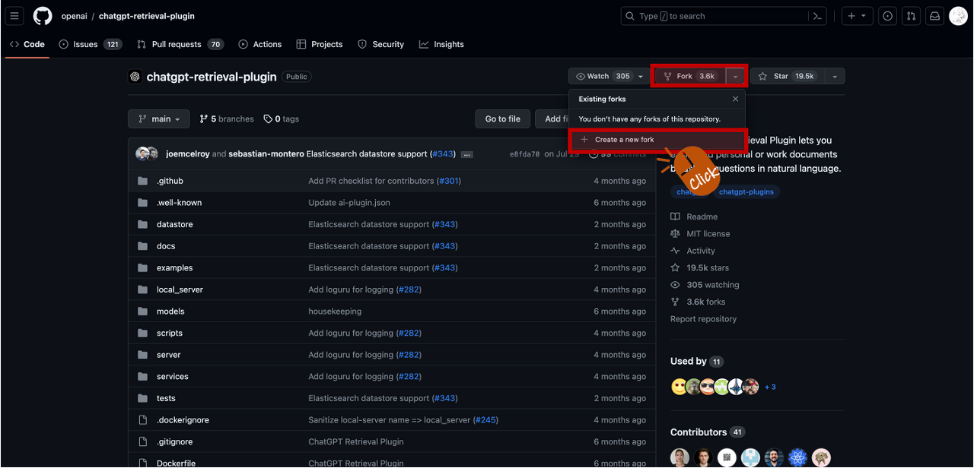Screen dimensions: 974x468
Task: Open the Dockerfile file
Action: point(176,463)
